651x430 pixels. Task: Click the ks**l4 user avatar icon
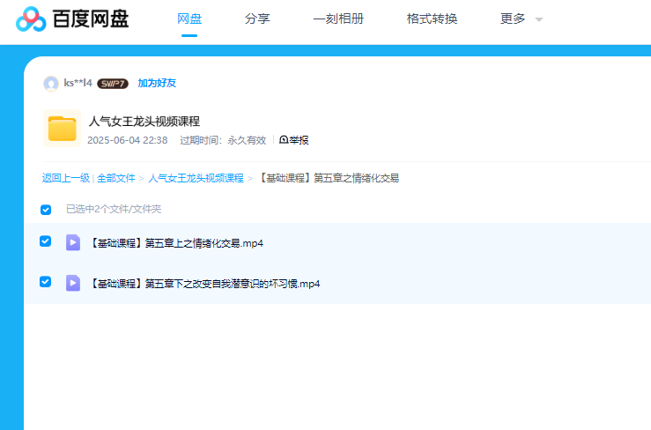(x=51, y=84)
